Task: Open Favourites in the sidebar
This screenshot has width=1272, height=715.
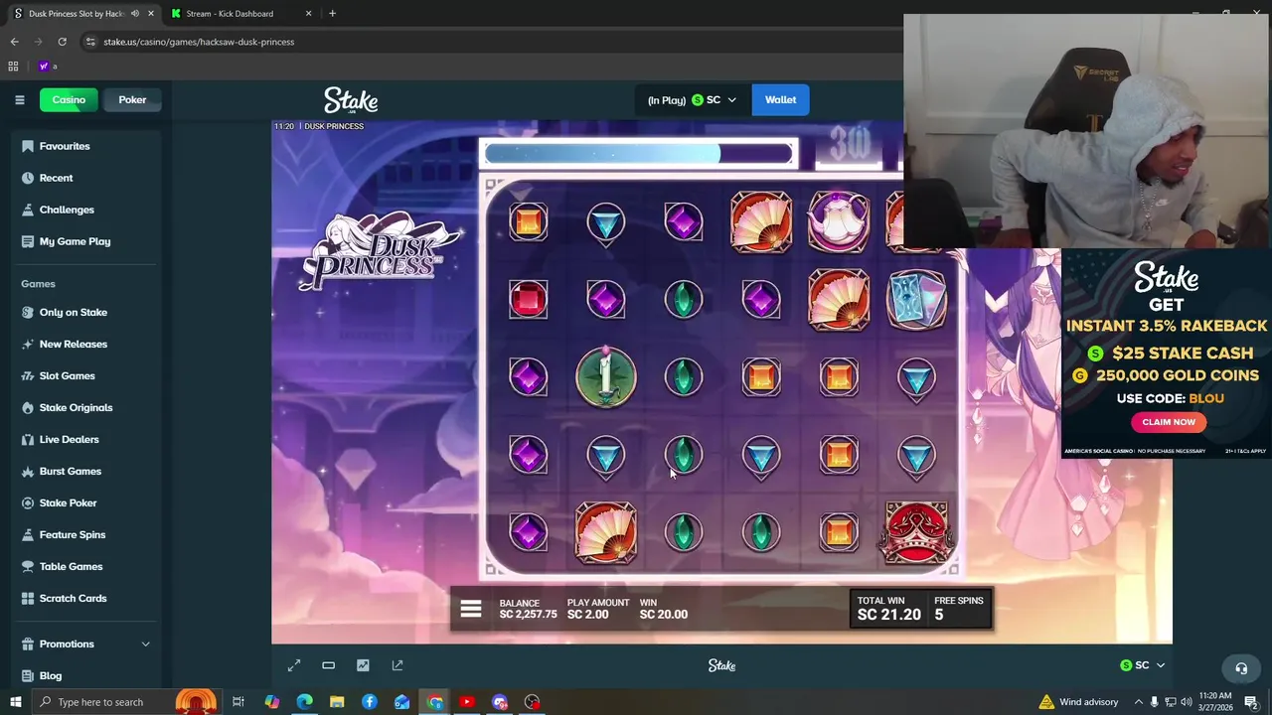Action: coord(65,146)
